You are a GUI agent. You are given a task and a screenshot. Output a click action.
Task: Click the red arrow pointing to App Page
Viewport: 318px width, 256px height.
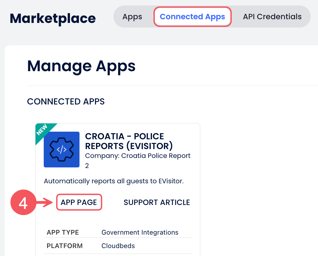tap(46, 202)
